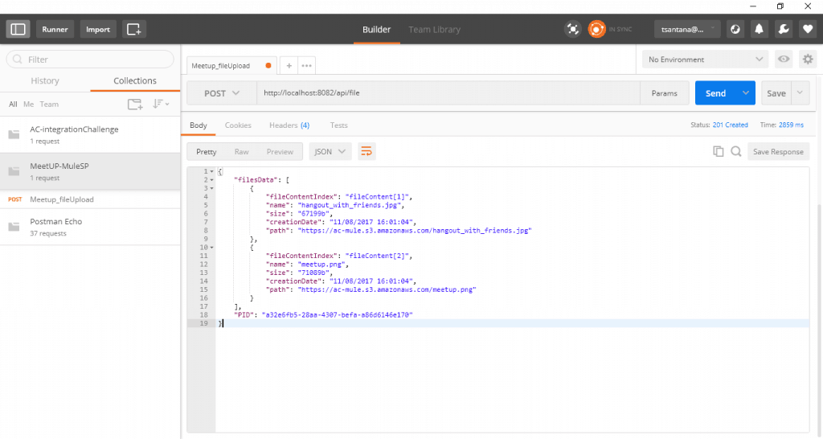Click the Filter search field
The width and height of the screenshot is (823, 439).
pos(90,59)
